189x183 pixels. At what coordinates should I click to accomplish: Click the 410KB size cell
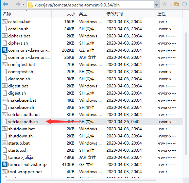point(68,165)
